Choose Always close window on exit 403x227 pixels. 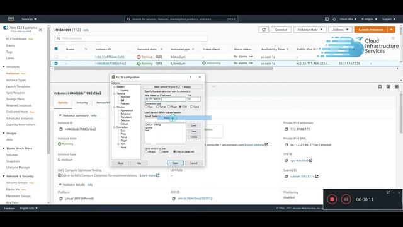pyautogui.click(x=146, y=151)
